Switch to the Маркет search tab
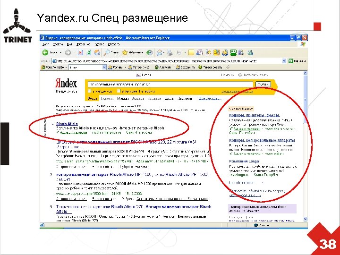340x255 pixels. pos(123,98)
